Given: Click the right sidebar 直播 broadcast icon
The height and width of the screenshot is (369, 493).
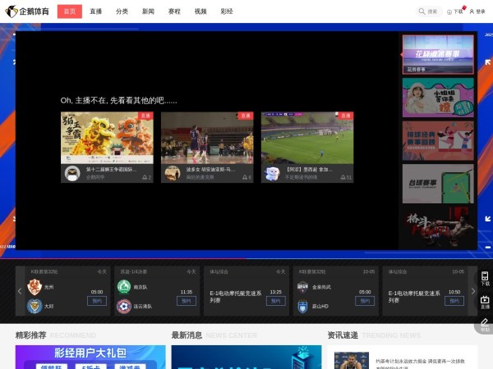Looking at the screenshot, I should pos(485,300).
